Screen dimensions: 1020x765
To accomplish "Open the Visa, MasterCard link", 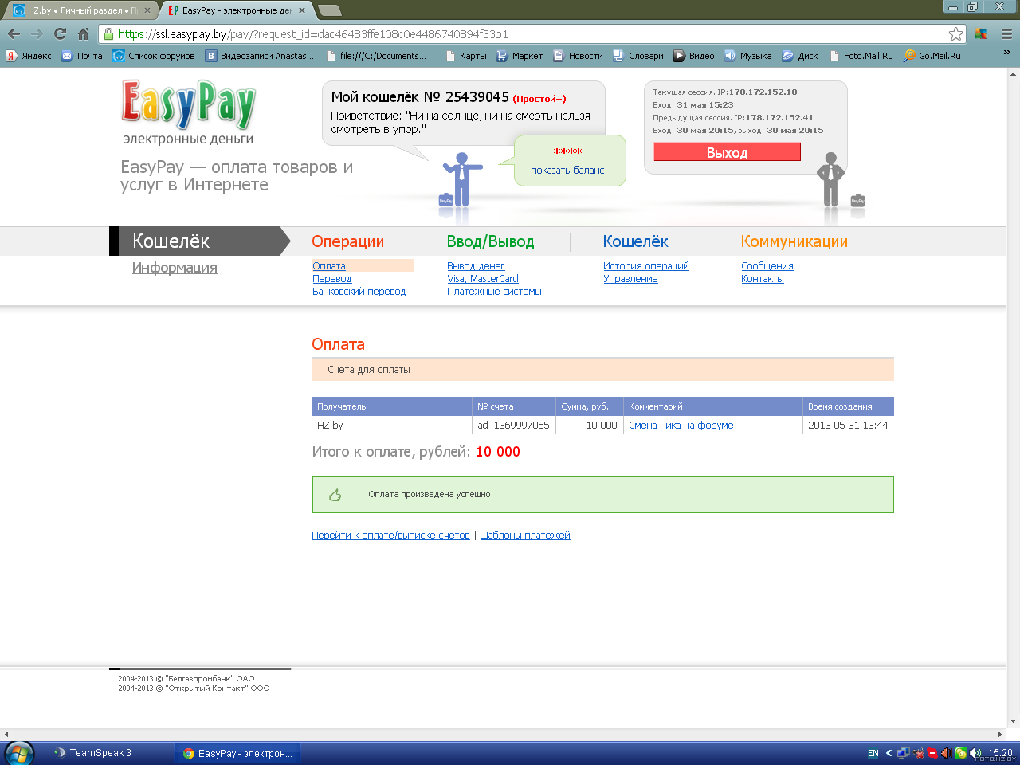I will coord(483,279).
